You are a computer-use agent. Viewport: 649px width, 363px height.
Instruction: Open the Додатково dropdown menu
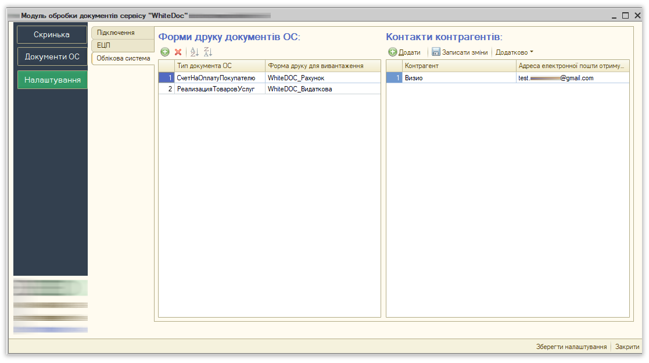click(x=514, y=52)
